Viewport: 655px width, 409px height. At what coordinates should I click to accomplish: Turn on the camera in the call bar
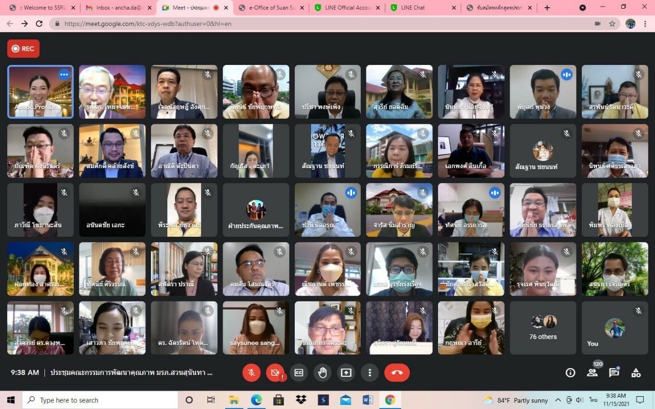(275, 373)
